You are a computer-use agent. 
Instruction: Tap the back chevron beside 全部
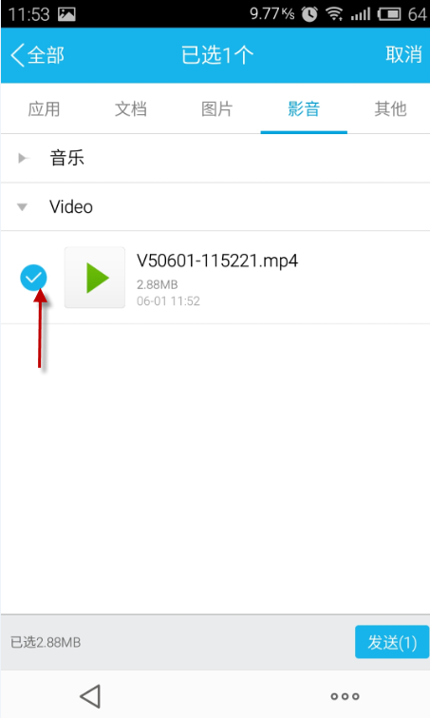click(x=17, y=55)
